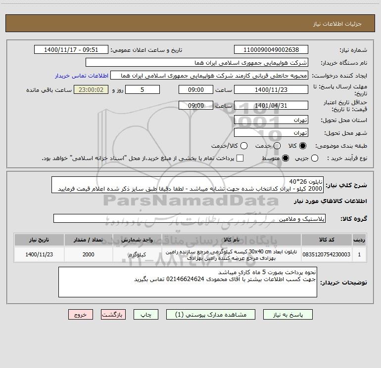Select the کالا radio button

coord(303,146)
